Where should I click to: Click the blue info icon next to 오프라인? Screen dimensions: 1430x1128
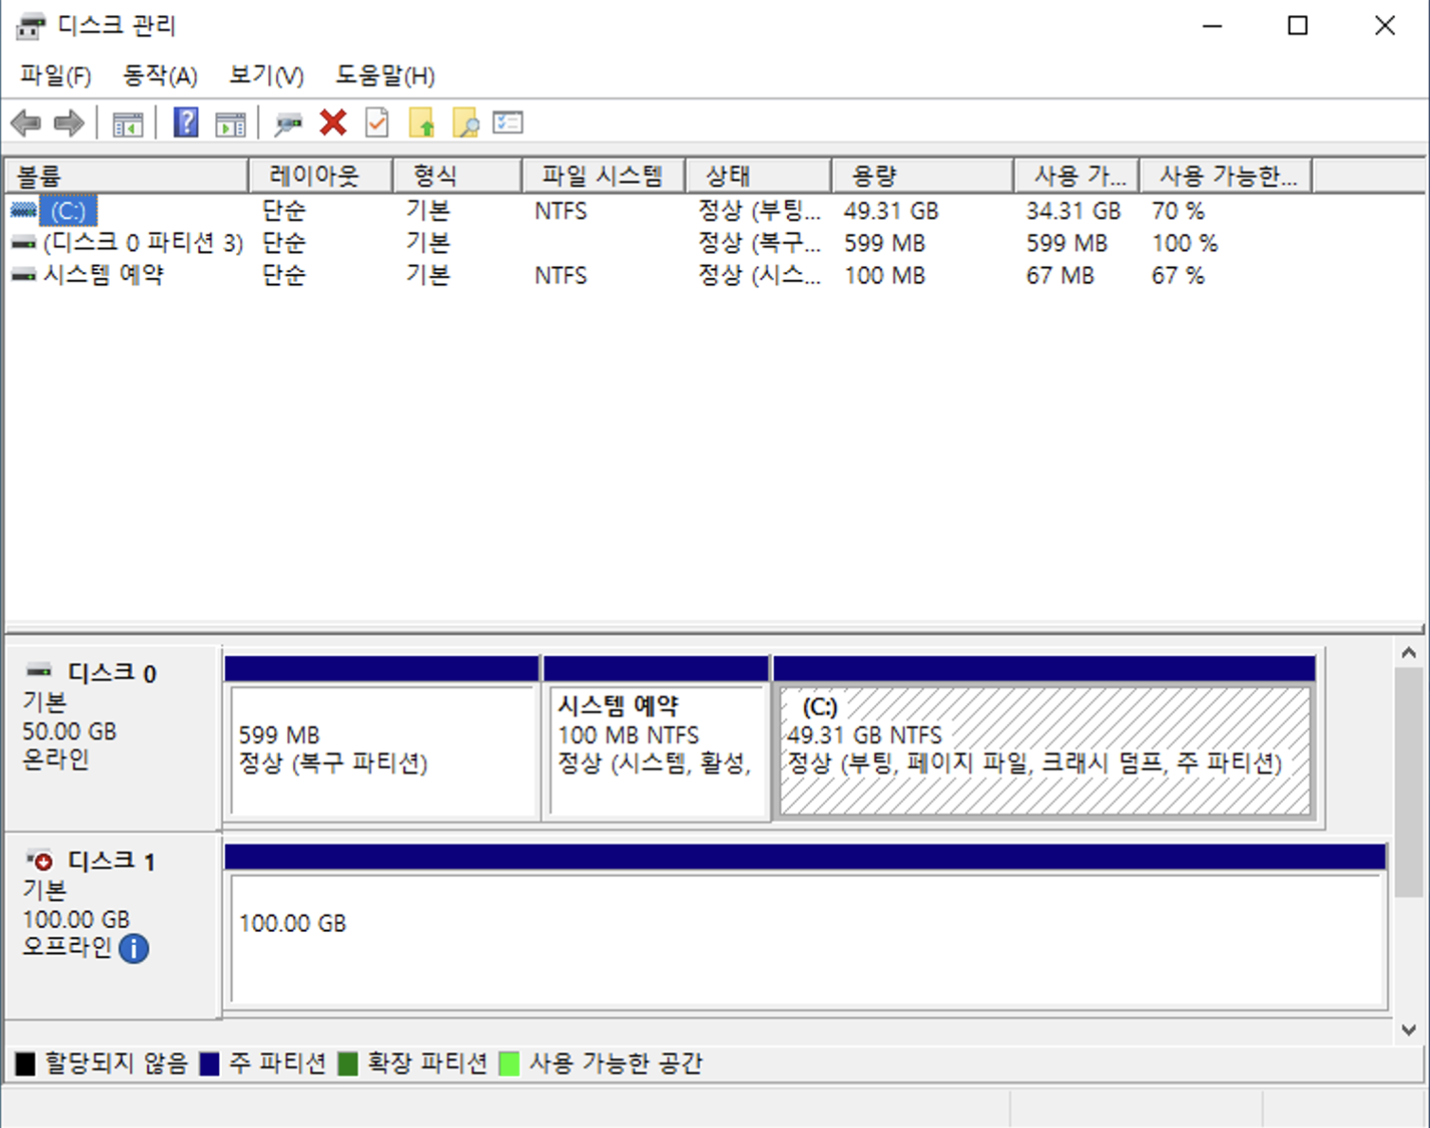pyautogui.click(x=134, y=948)
